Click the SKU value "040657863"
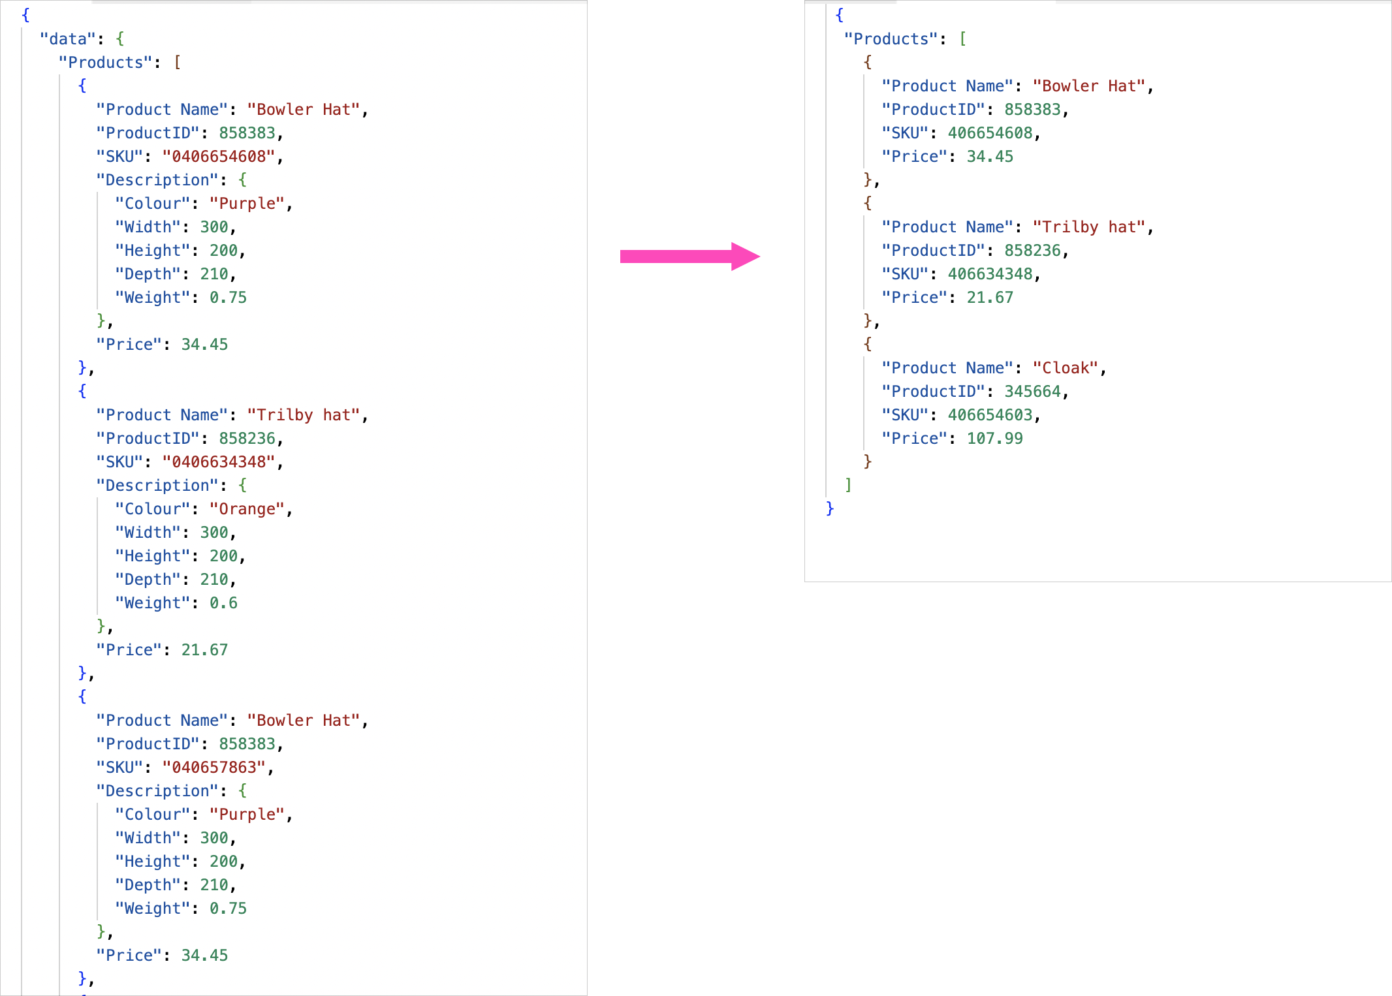 tap(219, 767)
